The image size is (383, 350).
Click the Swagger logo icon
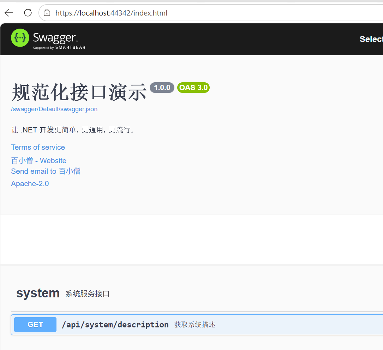[x=20, y=38]
